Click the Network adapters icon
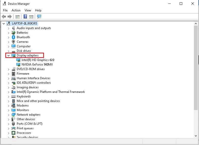The width and height of the screenshot is (199, 145). (x=13, y=115)
